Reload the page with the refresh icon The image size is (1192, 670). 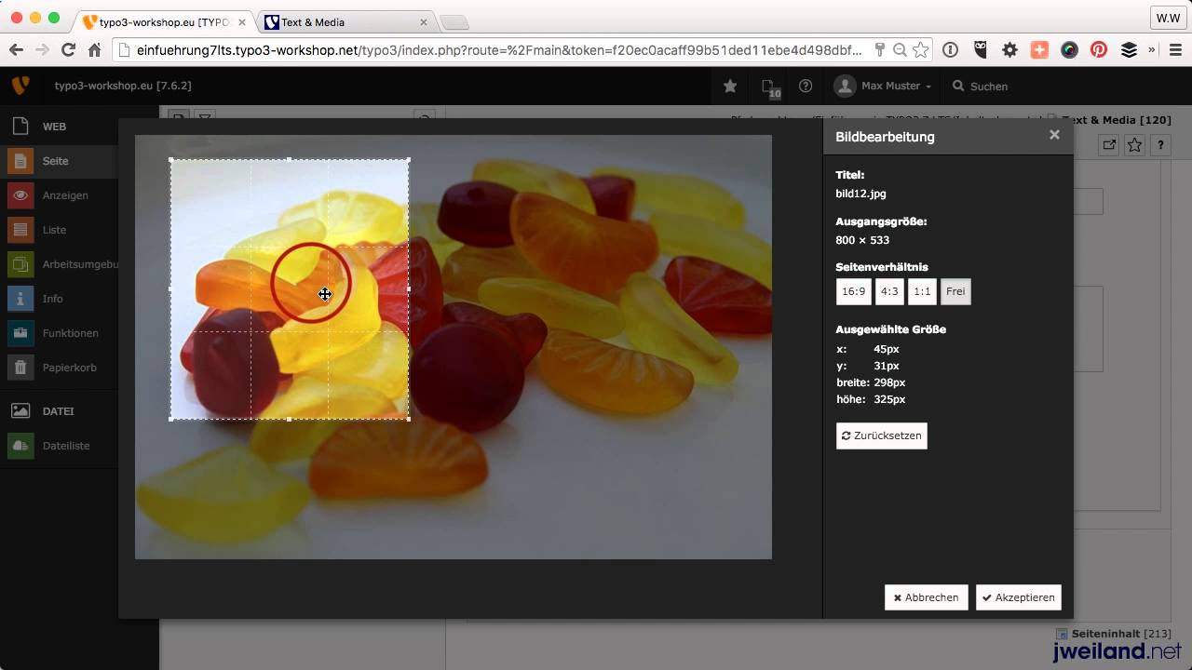(x=68, y=50)
